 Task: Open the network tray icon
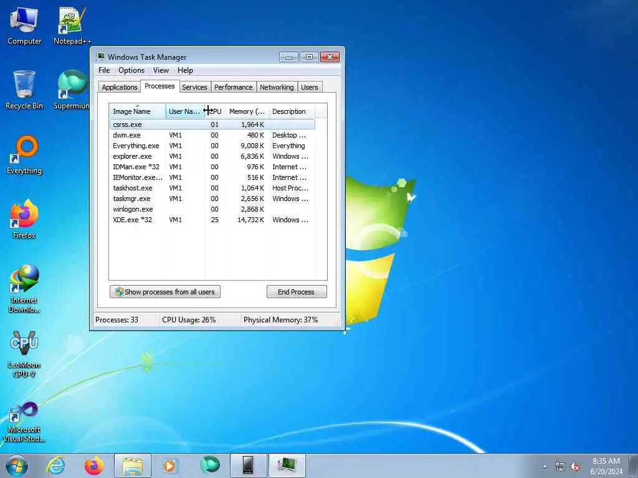point(560,466)
